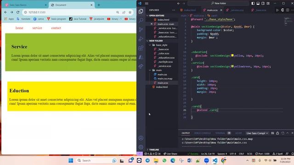Toggle Live Server Port 5500 in the status bar
Viewport: 294px width, 165px height.
click(262, 154)
